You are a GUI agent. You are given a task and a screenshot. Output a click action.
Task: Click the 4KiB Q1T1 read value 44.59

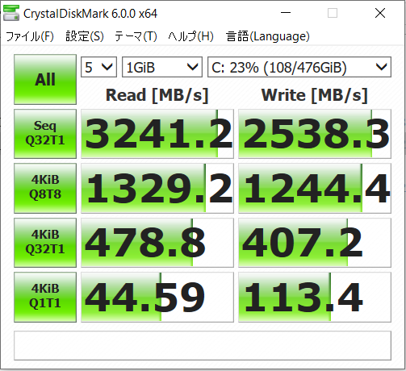pyautogui.click(x=157, y=297)
